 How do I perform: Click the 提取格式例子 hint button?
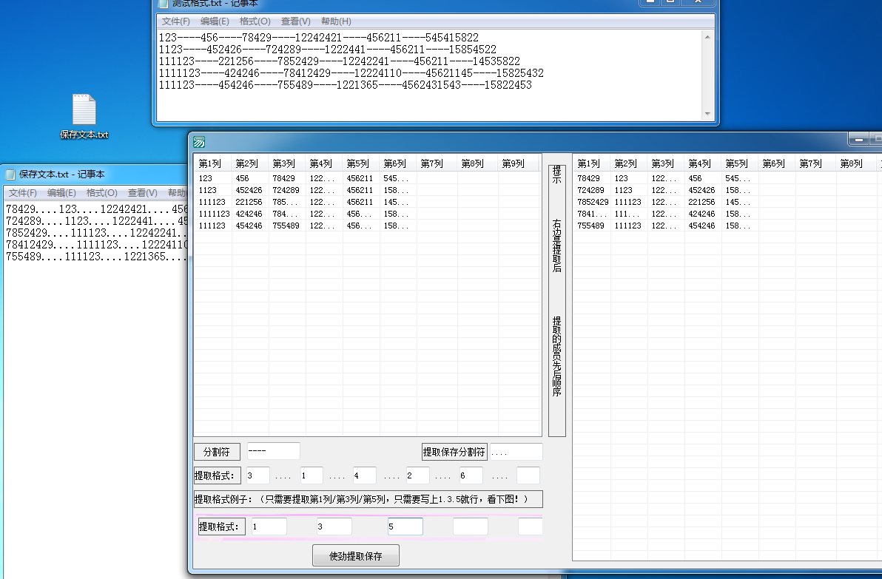pos(368,499)
